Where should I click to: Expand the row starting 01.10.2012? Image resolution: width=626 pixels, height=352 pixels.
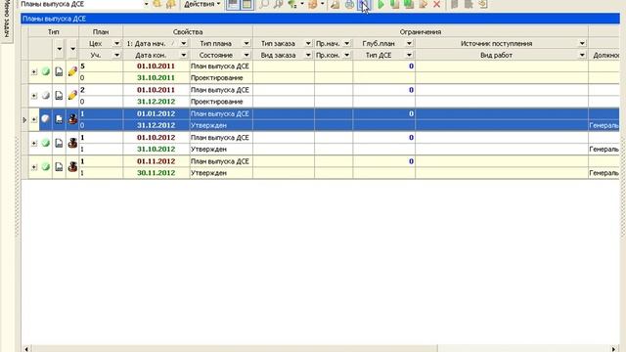(x=34, y=144)
